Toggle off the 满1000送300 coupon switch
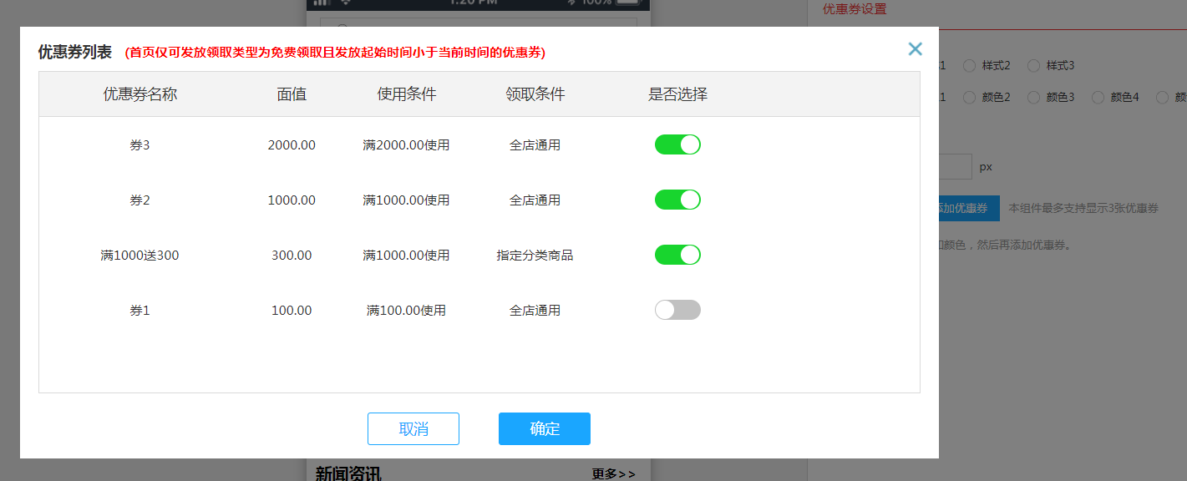This screenshot has width=1187, height=481. coord(677,255)
